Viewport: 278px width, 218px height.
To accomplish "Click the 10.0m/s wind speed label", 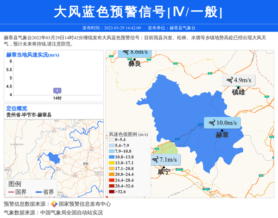I will (227, 123).
